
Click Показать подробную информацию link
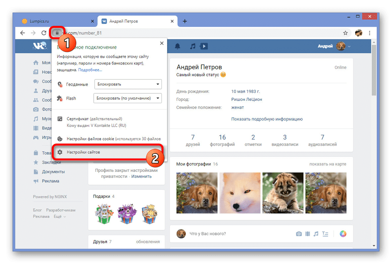267,119
